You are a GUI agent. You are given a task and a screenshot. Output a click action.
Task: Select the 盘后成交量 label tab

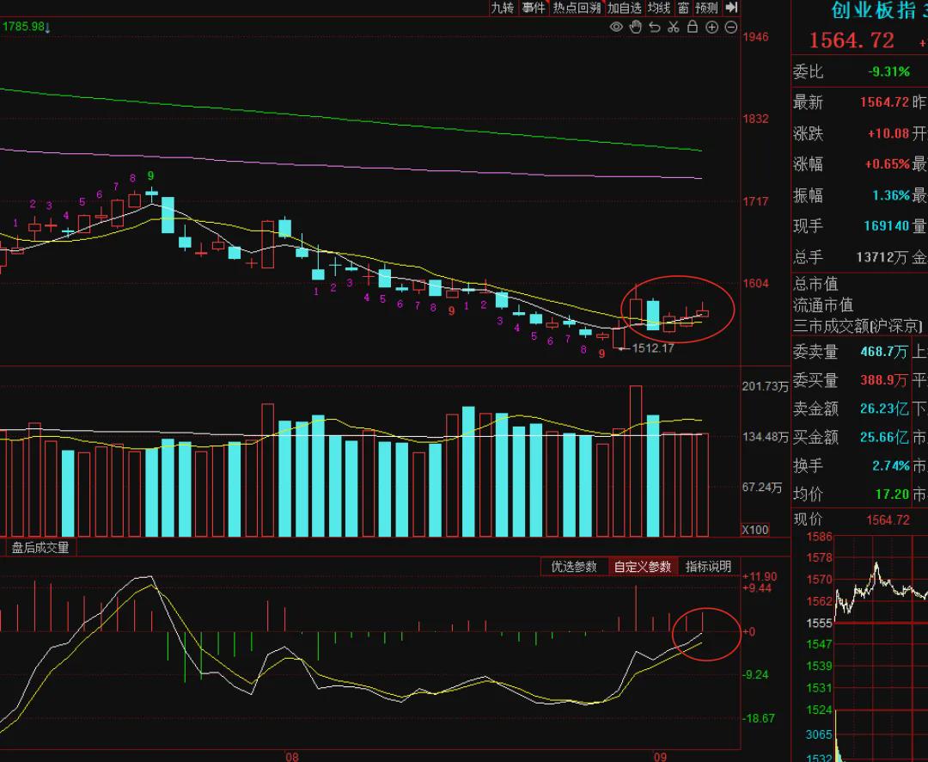(x=40, y=548)
